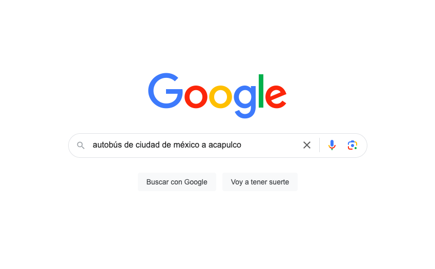435x269 pixels.
Task: Click the red letter e in the logo
Action: pyautogui.click(x=276, y=96)
